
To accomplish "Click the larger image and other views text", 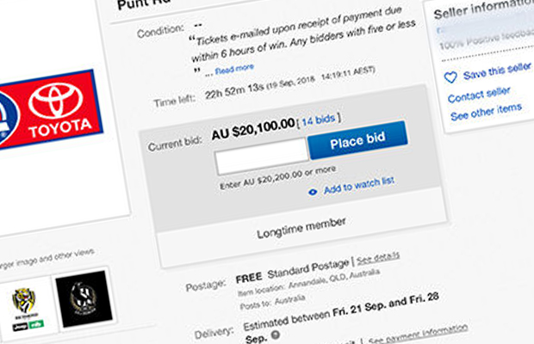I will pyautogui.click(x=47, y=260).
